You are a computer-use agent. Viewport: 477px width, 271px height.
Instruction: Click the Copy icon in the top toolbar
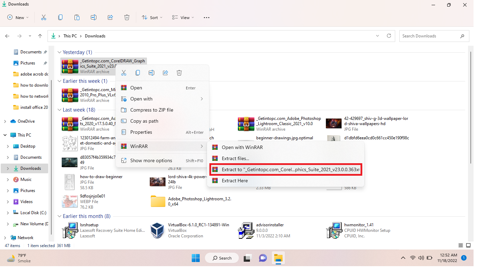[60, 17]
